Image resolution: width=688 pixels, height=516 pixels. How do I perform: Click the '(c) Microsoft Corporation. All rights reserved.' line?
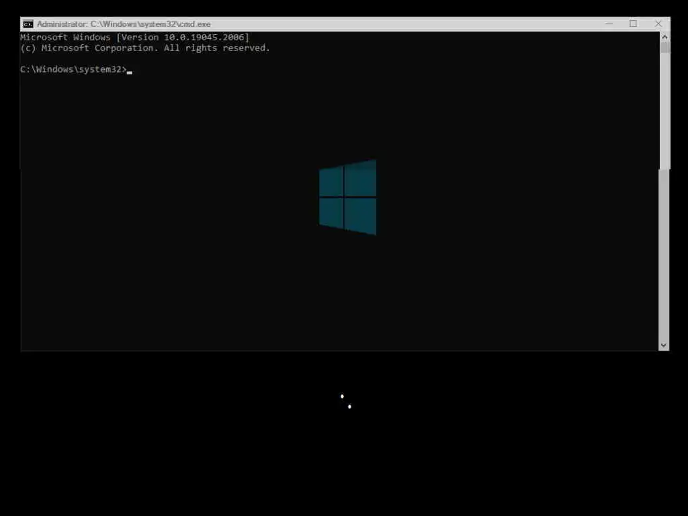tap(145, 48)
